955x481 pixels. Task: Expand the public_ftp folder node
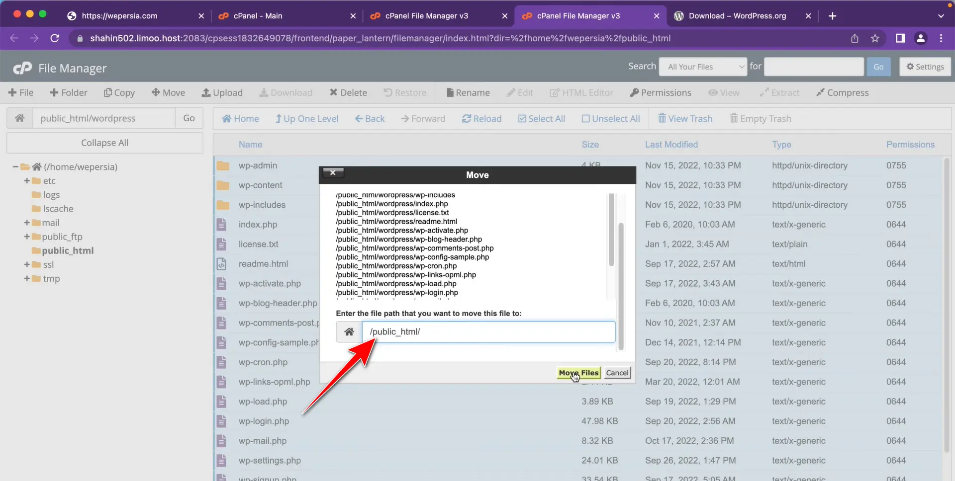[x=27, y=237]
